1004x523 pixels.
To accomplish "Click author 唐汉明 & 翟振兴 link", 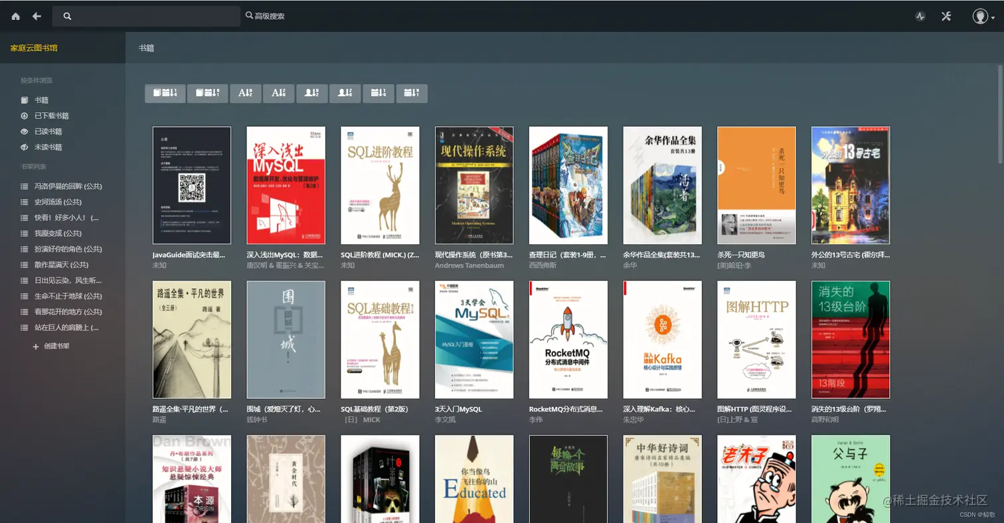I will pos(286,265).
